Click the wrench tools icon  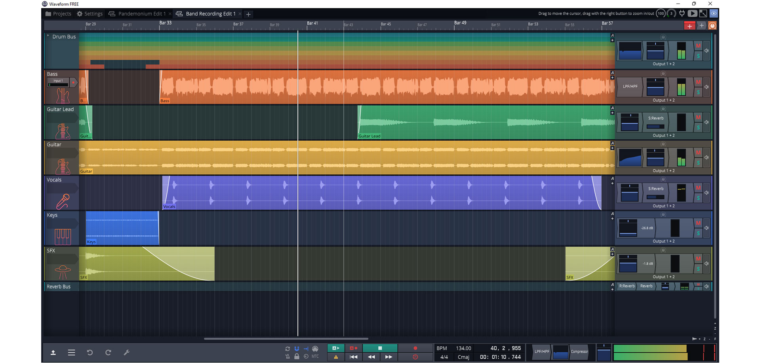coord(126,353)
